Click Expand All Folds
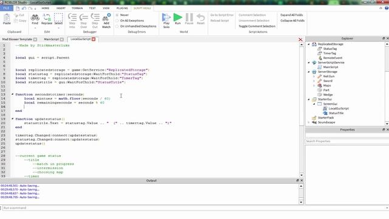 click(292, 15)
